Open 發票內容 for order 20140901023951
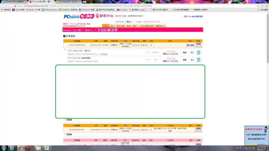This screenshot has width=269, height=151. tap(144, 130)
